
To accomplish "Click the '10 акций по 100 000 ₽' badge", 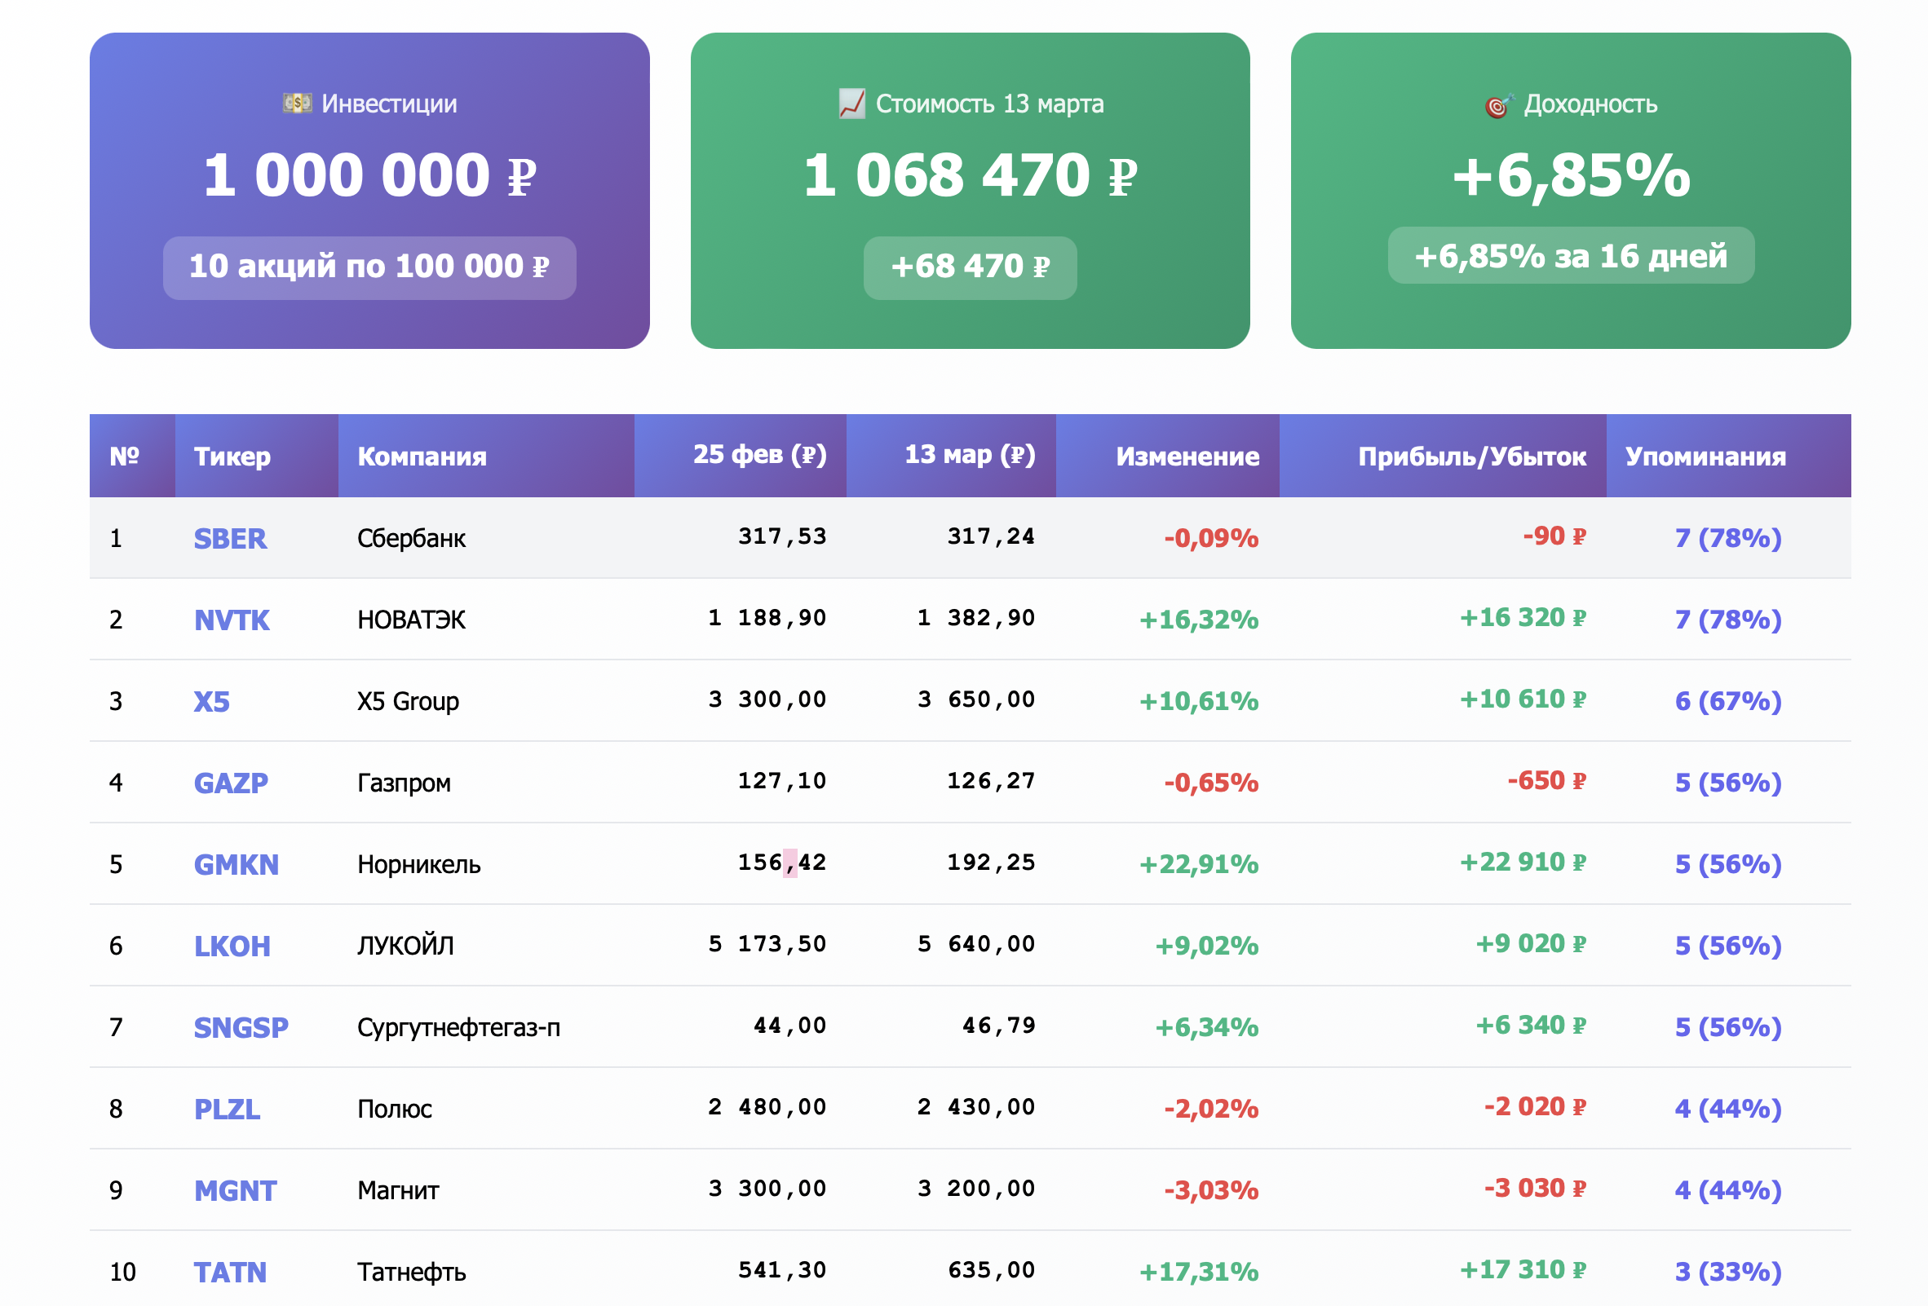I will (x=369, y=267).
